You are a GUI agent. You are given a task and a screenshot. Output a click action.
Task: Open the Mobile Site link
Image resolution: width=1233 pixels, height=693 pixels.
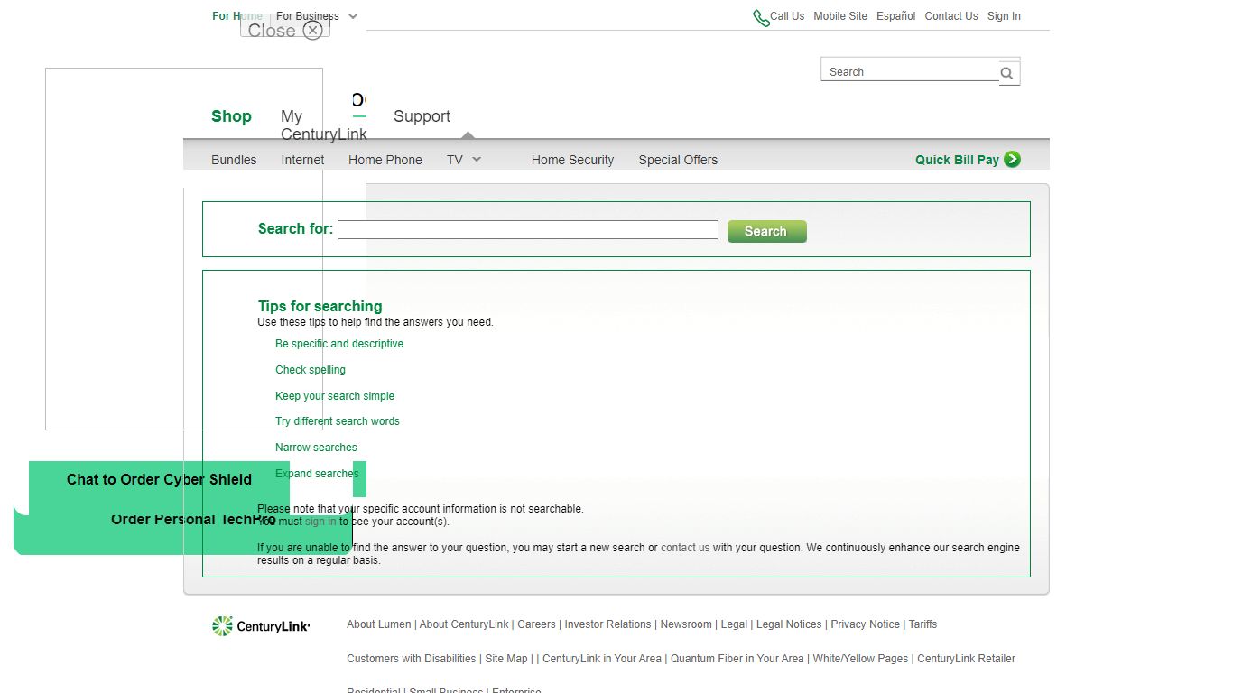[840, 16]
